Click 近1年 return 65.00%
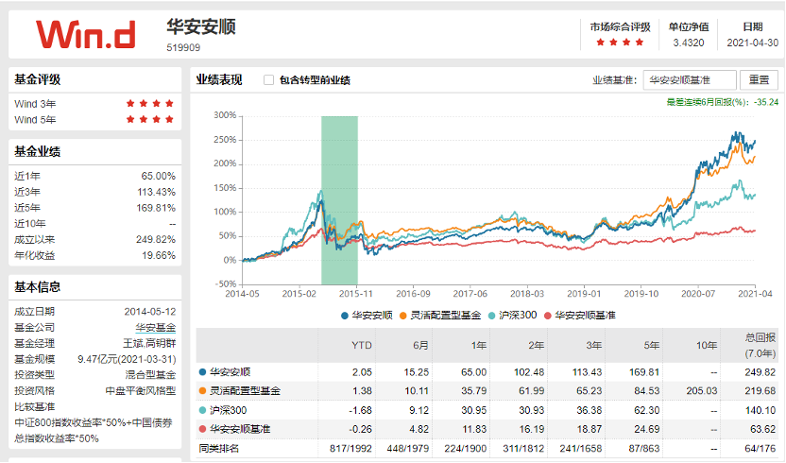Screen dimensions: 786x463 point(159,176)
